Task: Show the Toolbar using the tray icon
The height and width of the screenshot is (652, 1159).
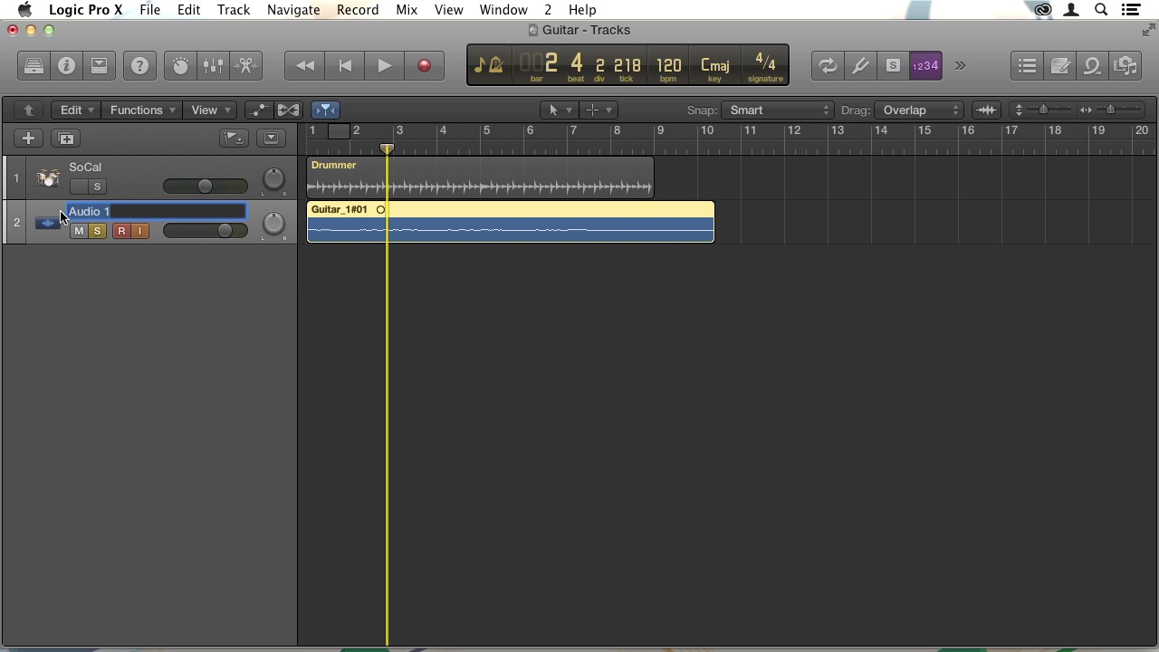Action: (99, 66)
